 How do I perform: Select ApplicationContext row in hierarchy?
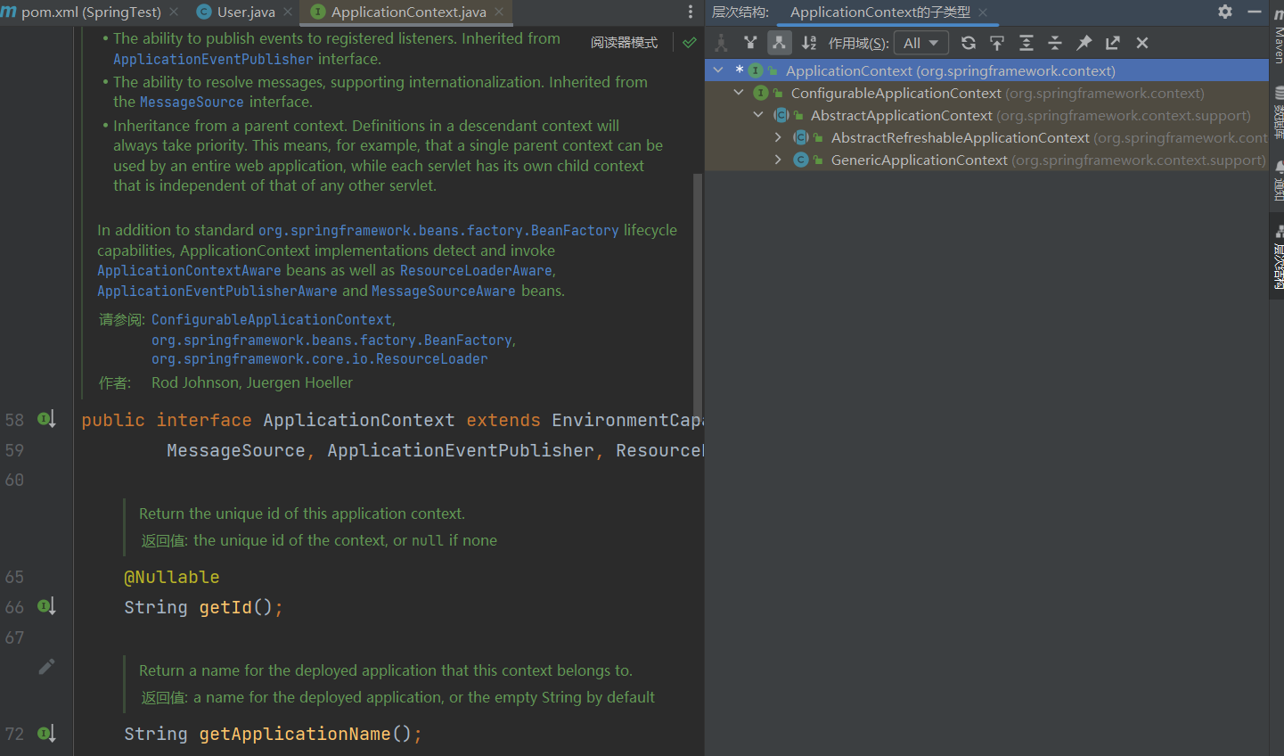(x=986, y=70)
